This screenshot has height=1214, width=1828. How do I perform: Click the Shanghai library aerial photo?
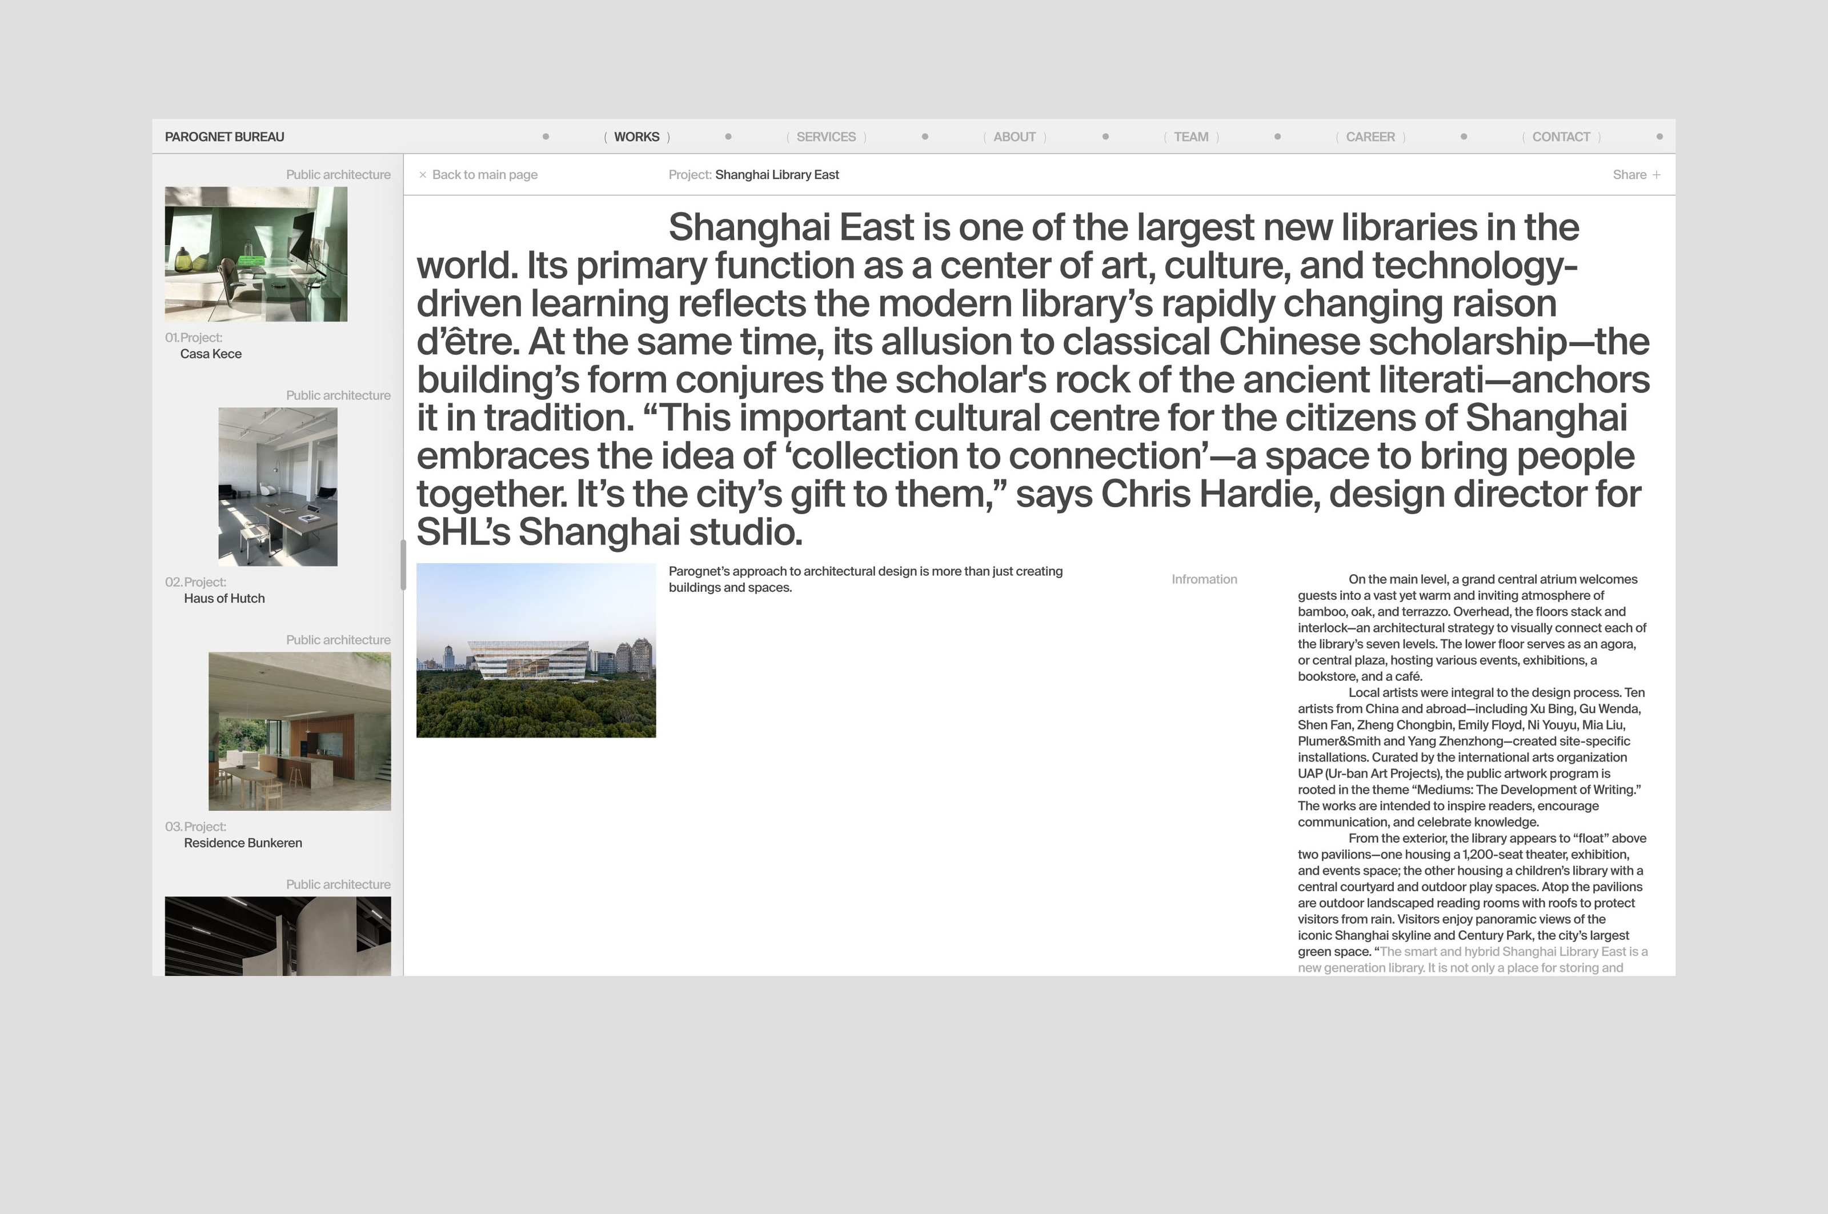point(536,650)
